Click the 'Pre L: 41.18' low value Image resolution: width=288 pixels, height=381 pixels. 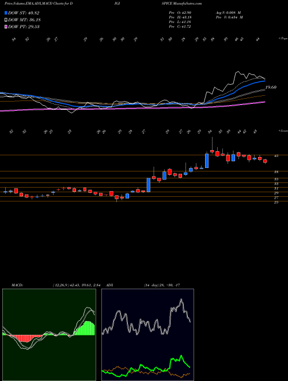tap(180, 22)
